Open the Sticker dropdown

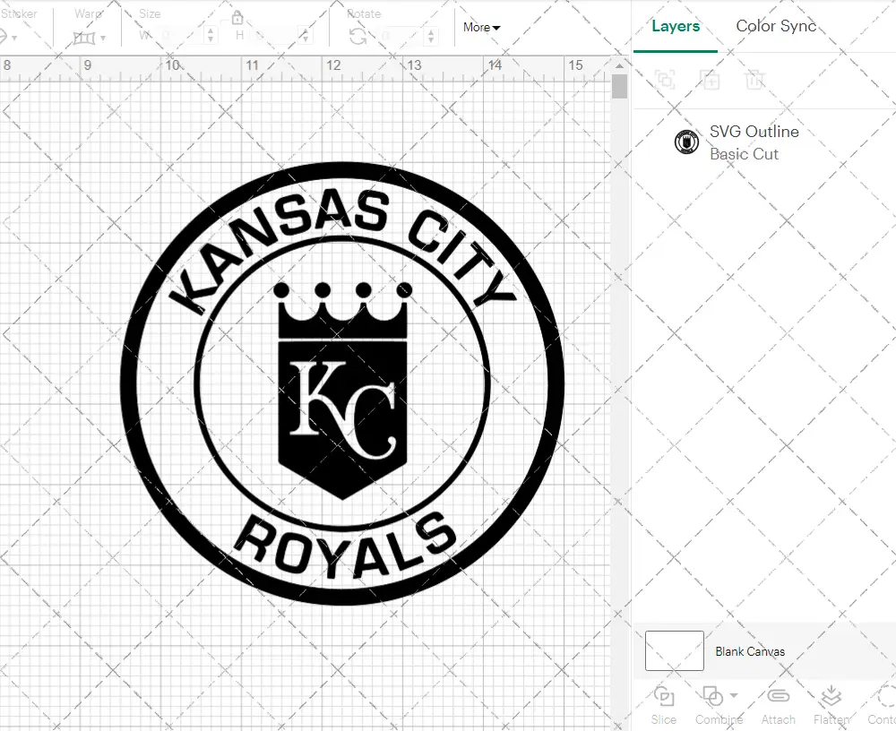tap(13, 39)
